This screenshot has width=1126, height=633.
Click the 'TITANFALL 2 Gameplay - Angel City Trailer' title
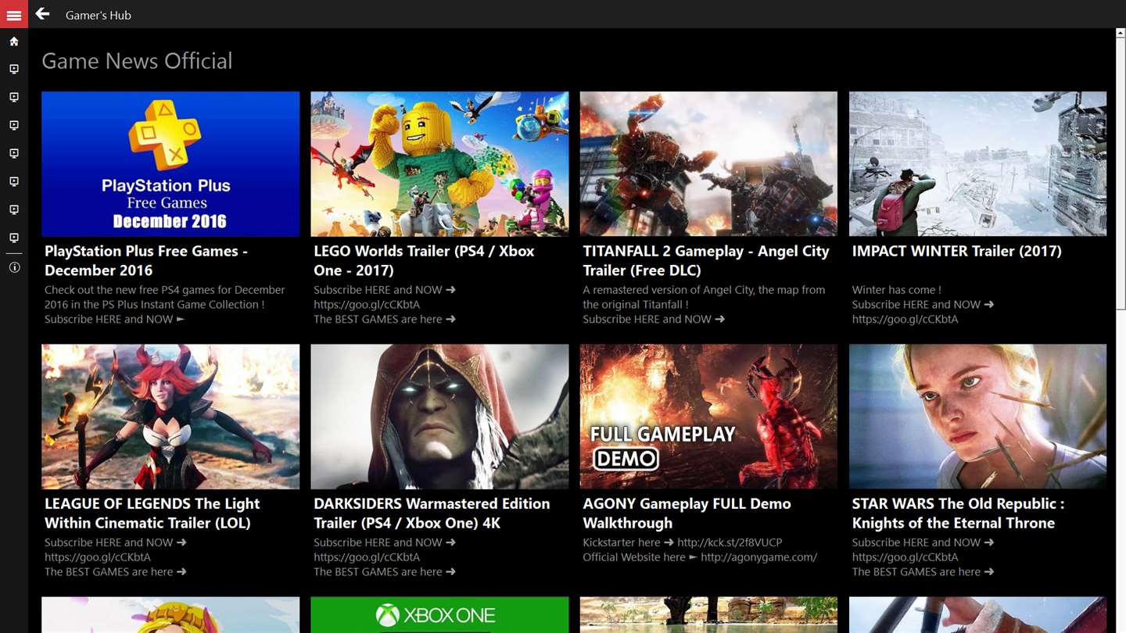click(706, 260)
